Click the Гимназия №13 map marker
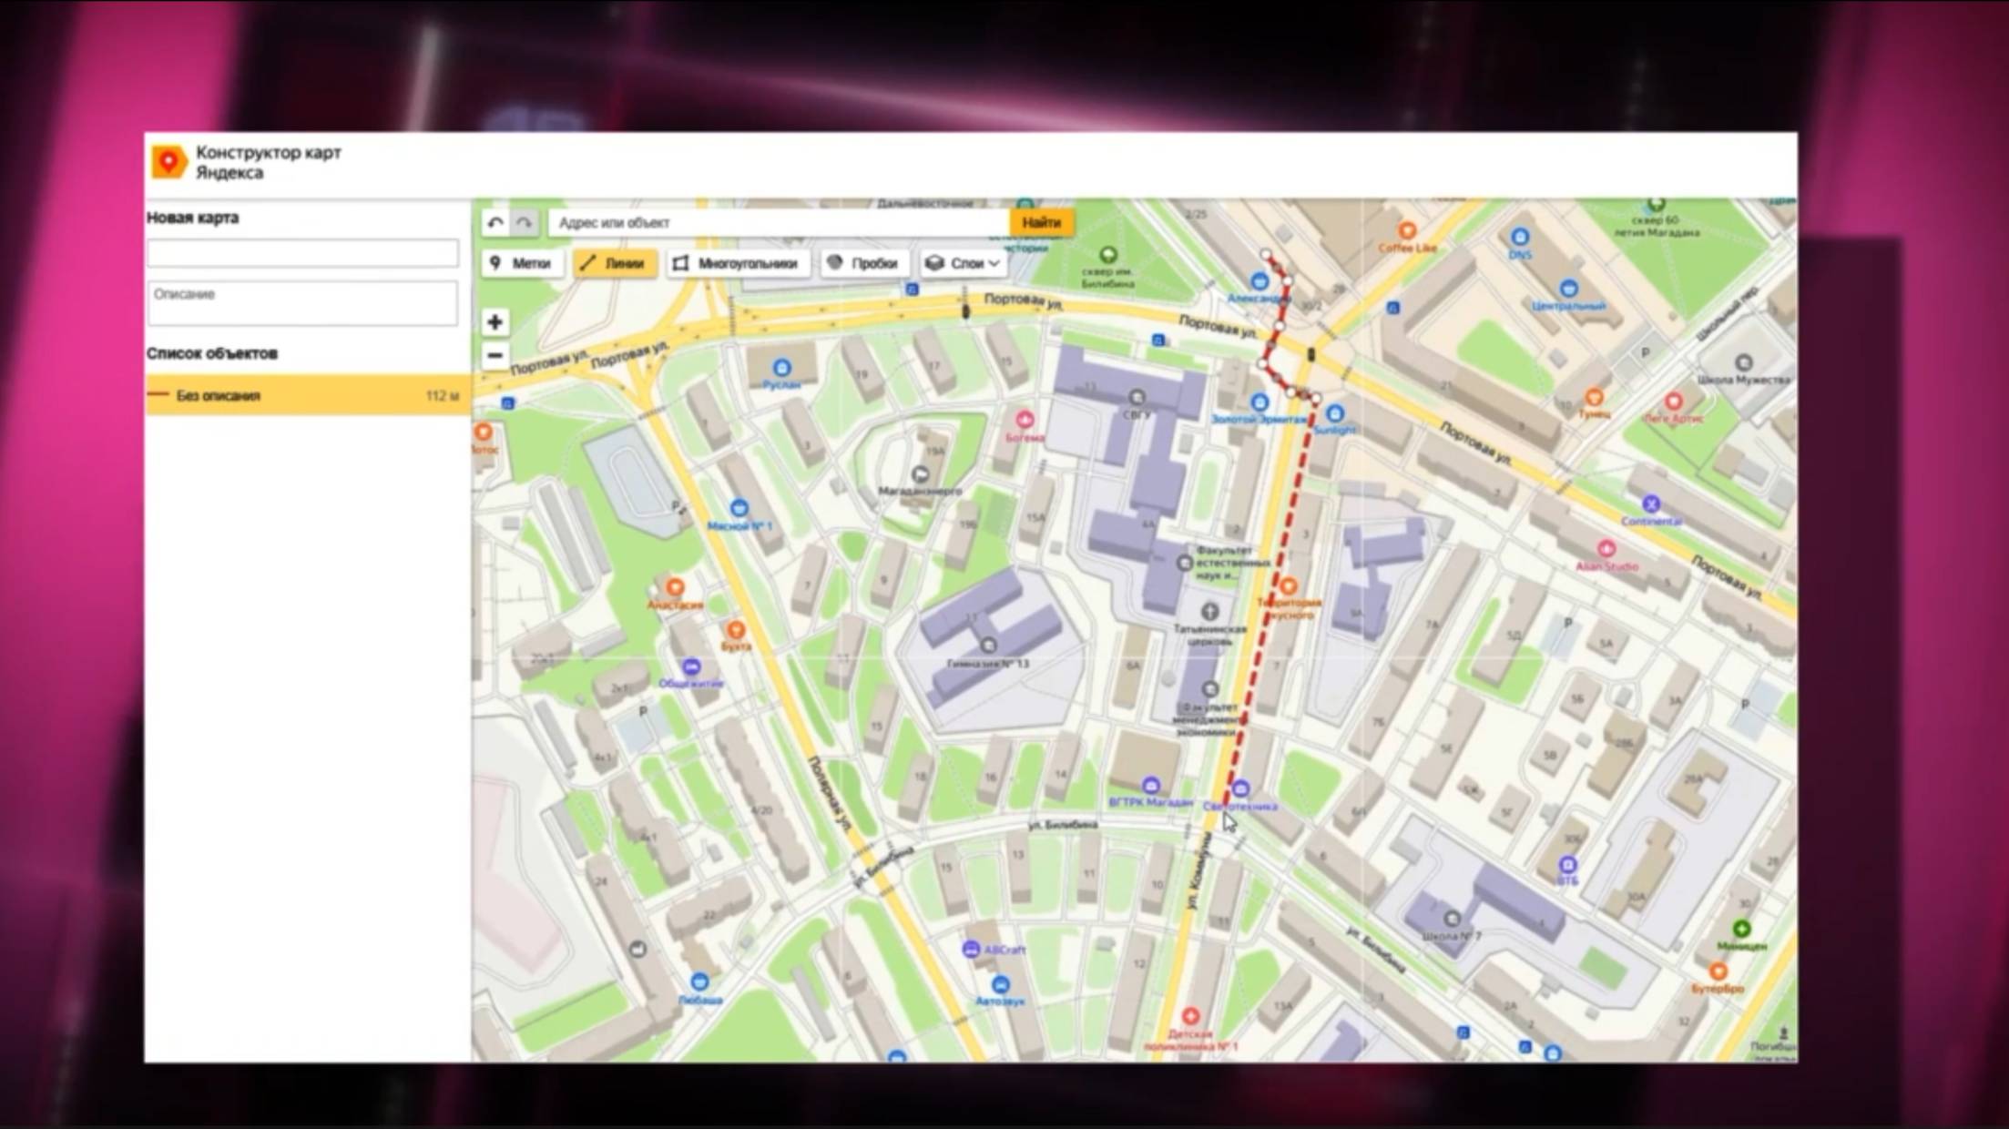This screenshot has width=2009, height=1129. 988,646
